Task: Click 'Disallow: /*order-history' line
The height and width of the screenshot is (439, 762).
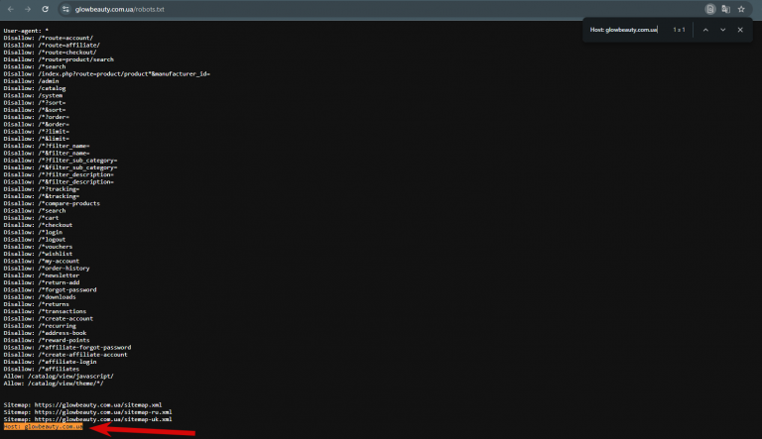Action: coord(47,269)
